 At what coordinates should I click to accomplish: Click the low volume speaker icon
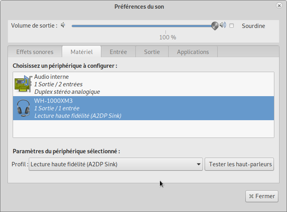coord(63,26)
